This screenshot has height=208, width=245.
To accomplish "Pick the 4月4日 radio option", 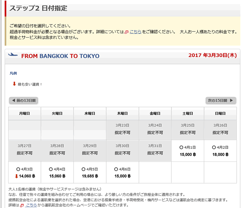I will click(51, 169).
